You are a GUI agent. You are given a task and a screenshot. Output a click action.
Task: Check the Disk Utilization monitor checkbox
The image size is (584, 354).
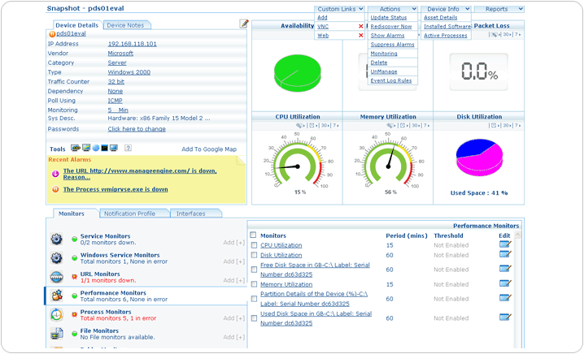click(254, 255)
